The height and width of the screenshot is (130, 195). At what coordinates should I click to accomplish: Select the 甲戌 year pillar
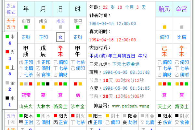(26, 51)
